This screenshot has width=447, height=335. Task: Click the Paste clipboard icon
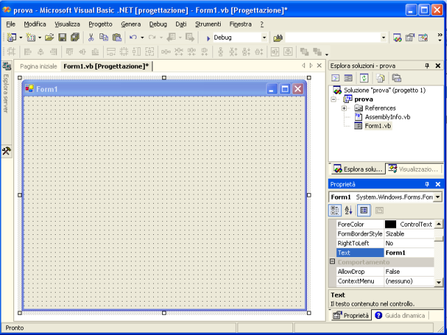tap(117, 38)
